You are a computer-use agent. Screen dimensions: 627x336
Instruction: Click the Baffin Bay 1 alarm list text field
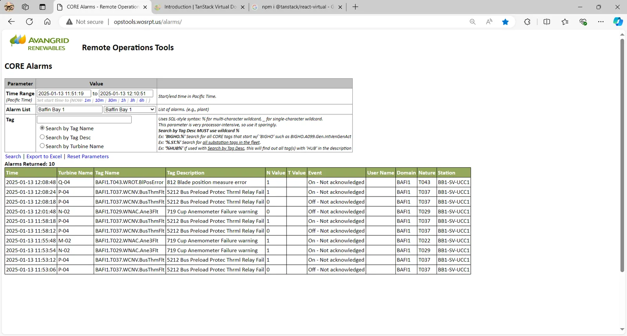tap(69, 109)
